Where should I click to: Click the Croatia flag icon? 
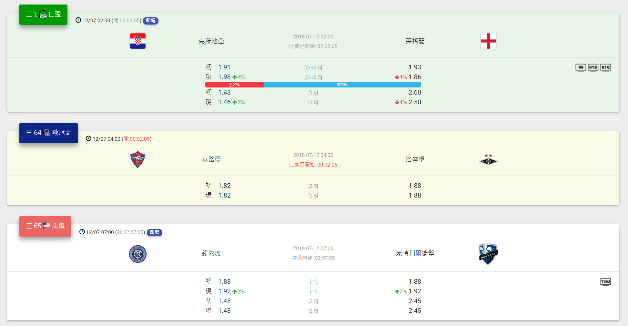click(138, 41)
